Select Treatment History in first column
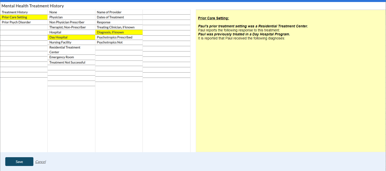Screen dimensions: 386x171 (x=15, y=12)
